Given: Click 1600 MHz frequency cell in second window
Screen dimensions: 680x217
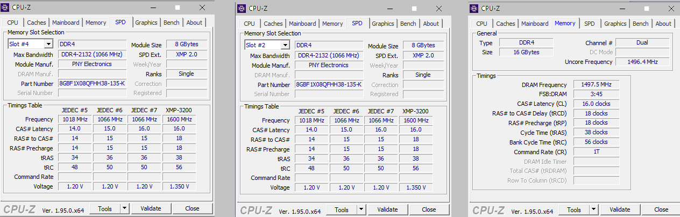Looking at the screenshot, I should (416, 120).
